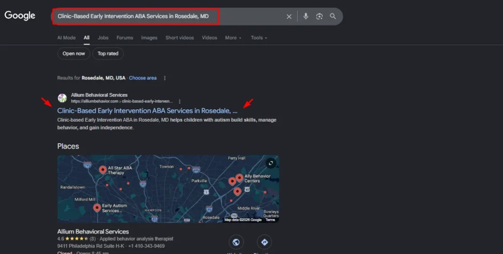The image size is (503, 254).
Task: Click All Star ABA Therapy map pin
Action: coord(103,170)
